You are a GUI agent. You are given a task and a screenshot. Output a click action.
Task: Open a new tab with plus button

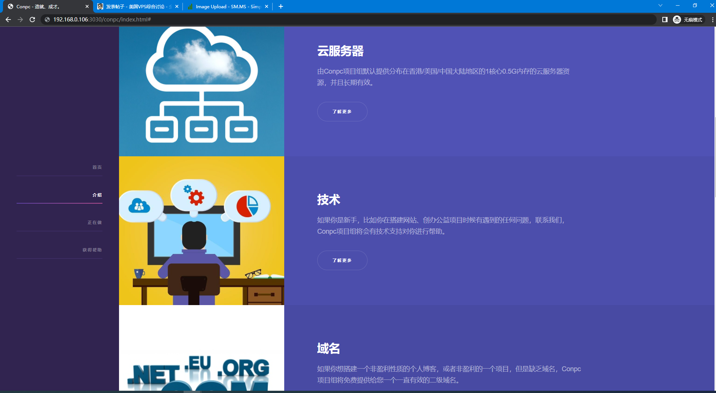pos(280,6)
